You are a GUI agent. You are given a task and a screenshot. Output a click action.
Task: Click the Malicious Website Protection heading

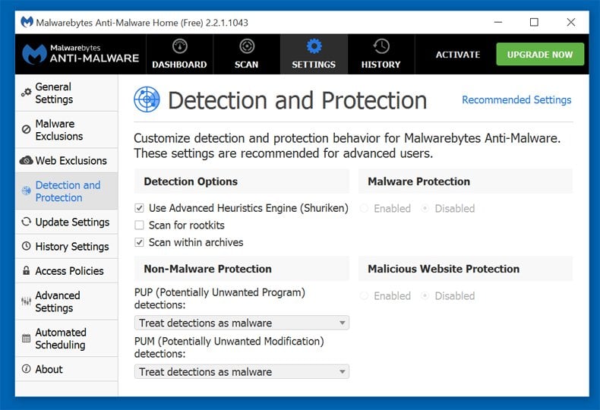(x=444, y=269)
